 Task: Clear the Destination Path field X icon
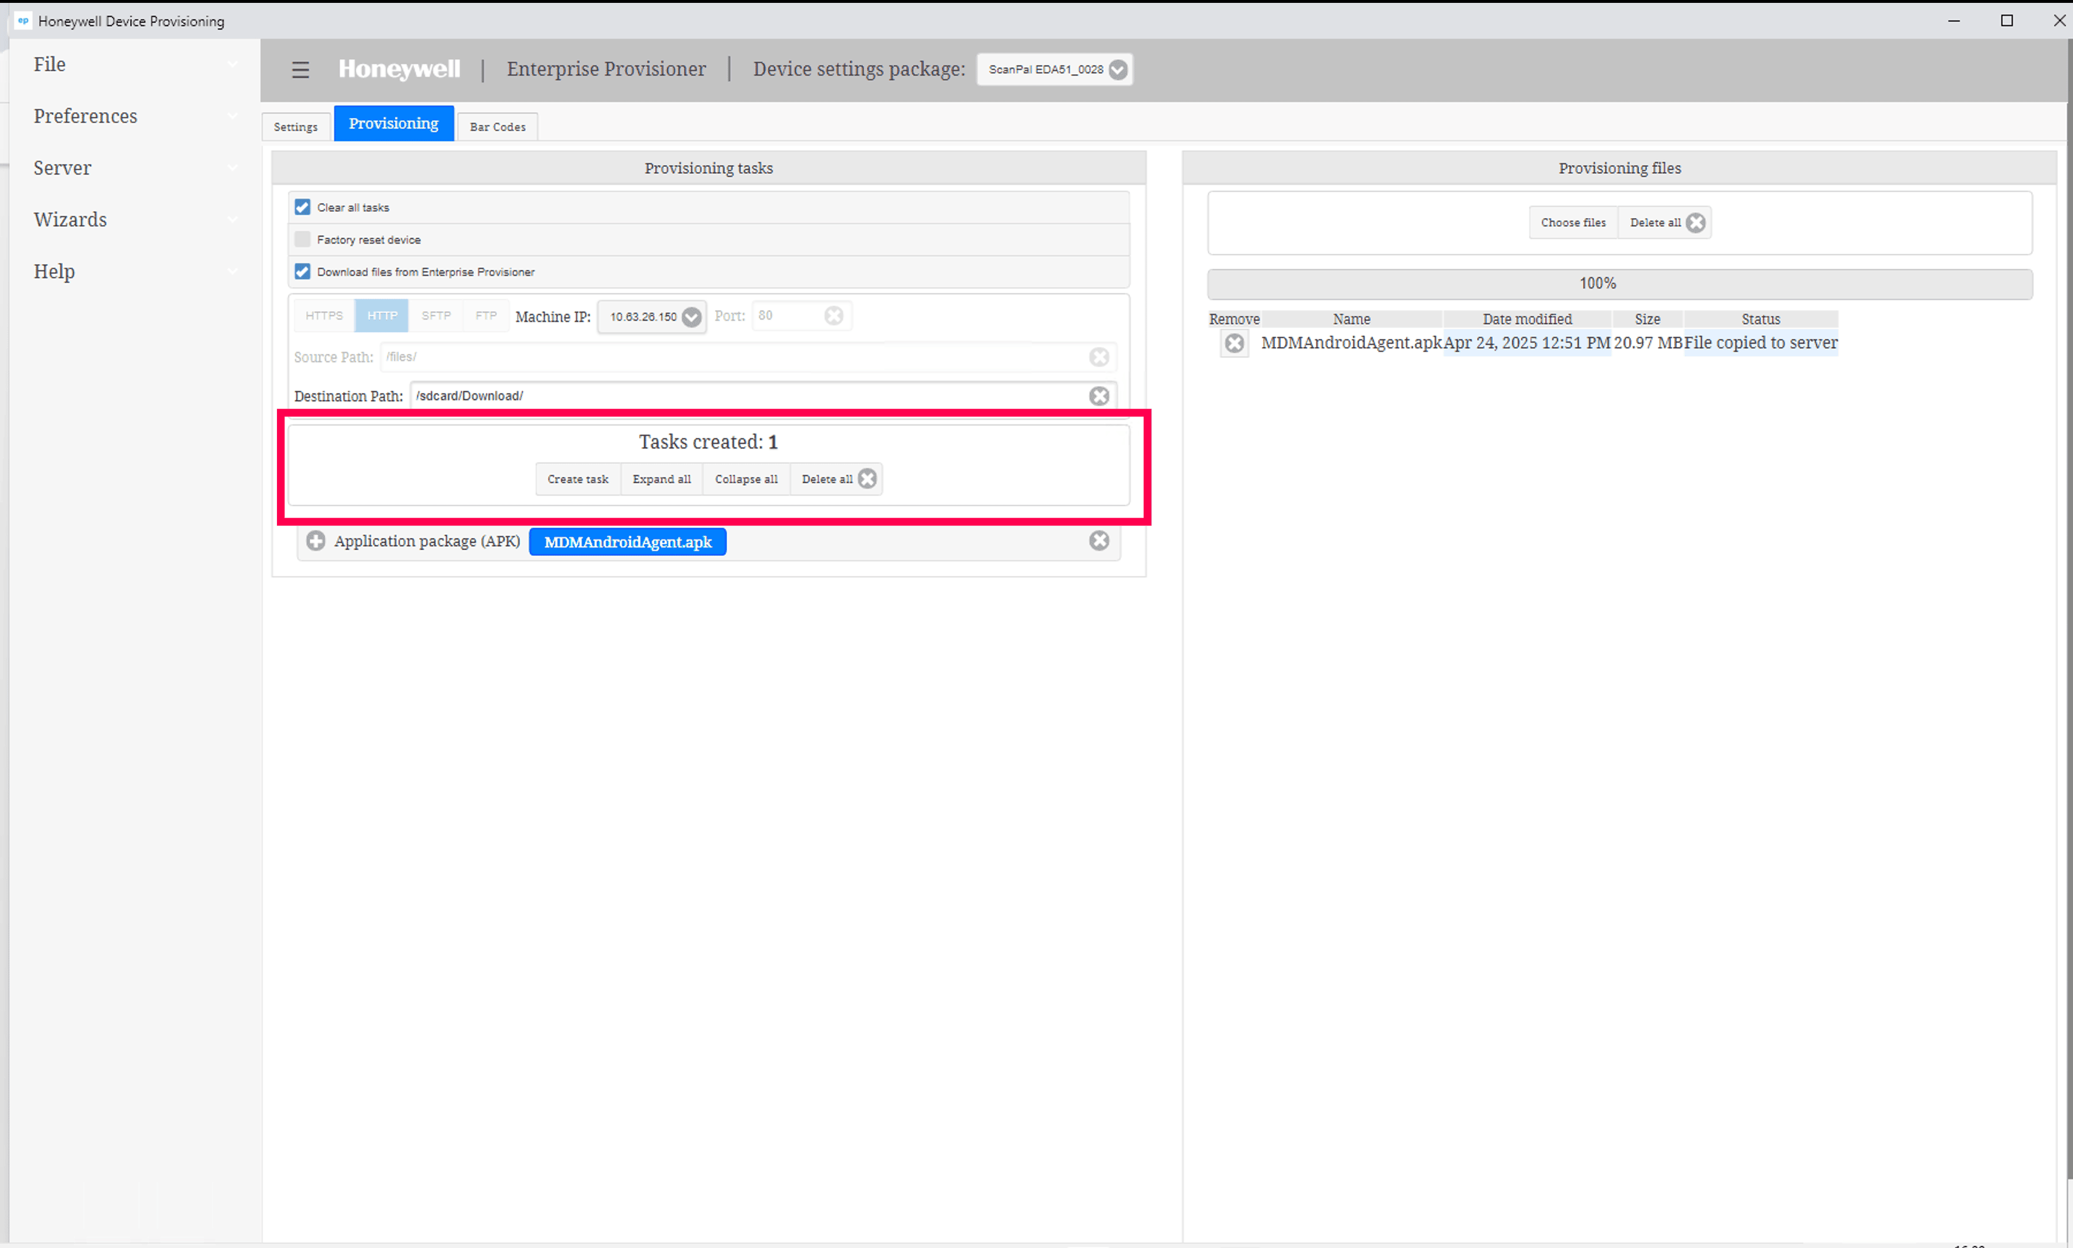pos(1098,396)
